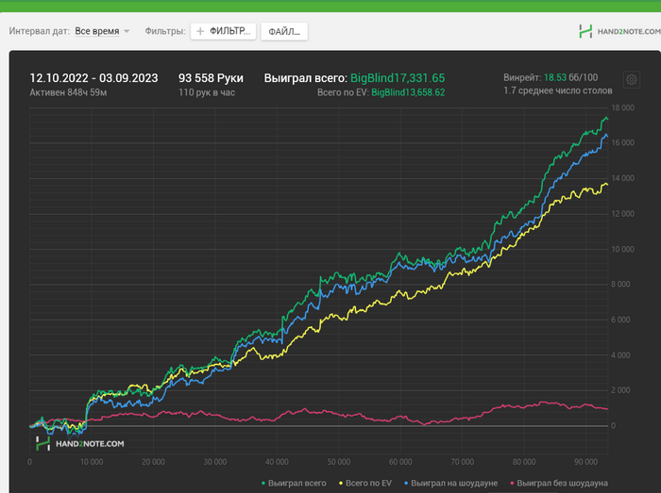Image resolution: width=661 pixels, height=493 pixels.
Task: Toggle 'Выиграл на шоудауне' blue legend series
Action: pyautogui.click(x=453, y=483)
